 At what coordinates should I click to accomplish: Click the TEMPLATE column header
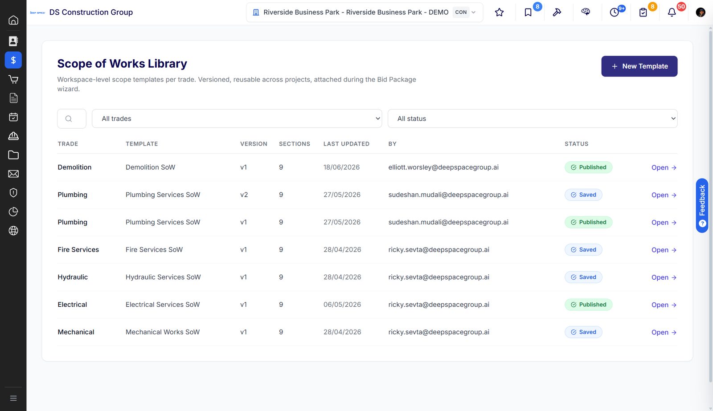pos(142,144)
